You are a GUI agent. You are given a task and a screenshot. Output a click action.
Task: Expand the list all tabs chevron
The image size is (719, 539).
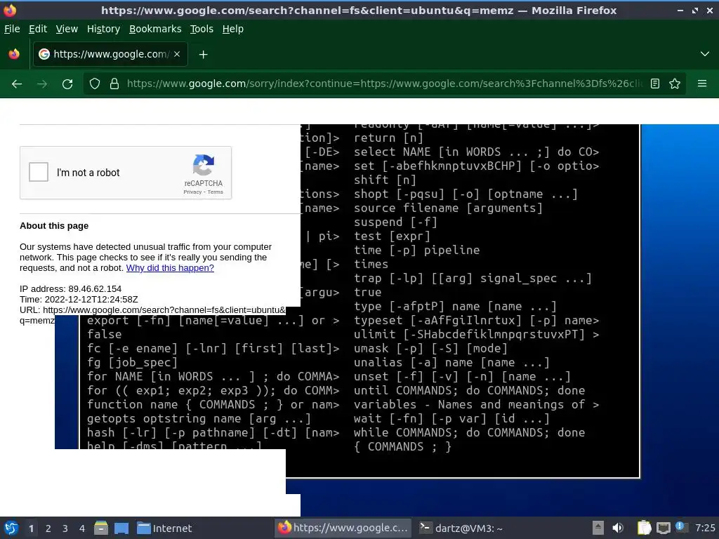pos(705,54)
